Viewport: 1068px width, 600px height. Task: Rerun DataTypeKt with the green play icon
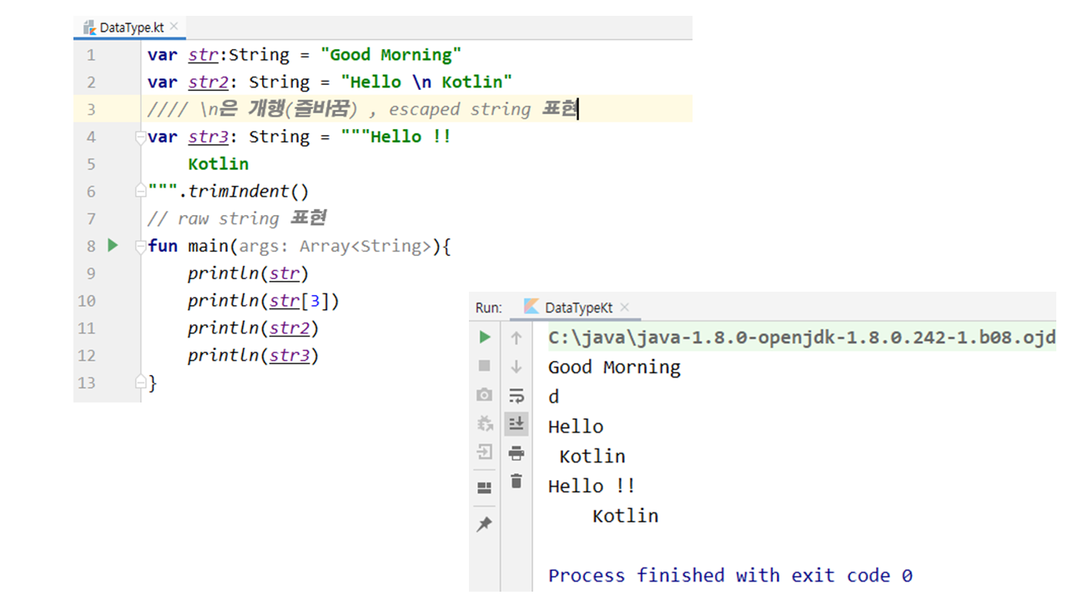485,337
